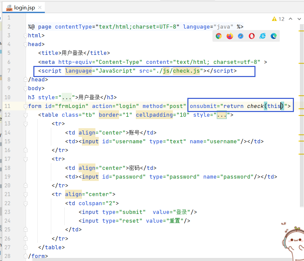Click the 密码 cell text
Viewport: 304px width, 261px height.
(134, 168)
